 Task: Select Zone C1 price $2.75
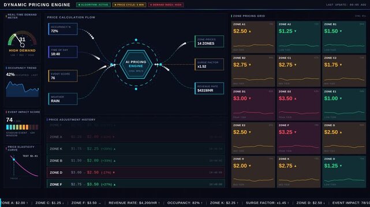[286, 65]
